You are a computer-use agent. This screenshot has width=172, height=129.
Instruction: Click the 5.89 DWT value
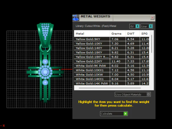click(x=131, y=83)
